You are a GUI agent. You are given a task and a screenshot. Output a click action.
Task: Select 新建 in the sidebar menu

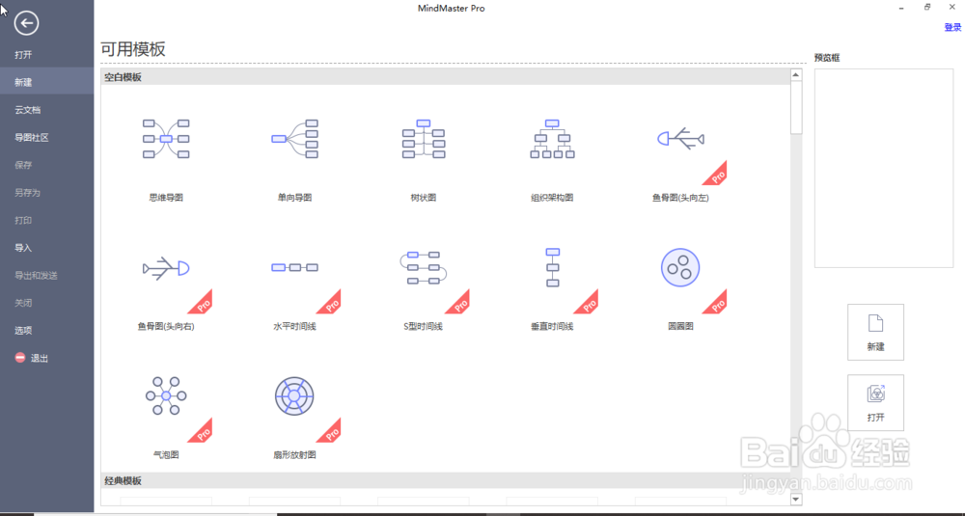pos(46,82)
